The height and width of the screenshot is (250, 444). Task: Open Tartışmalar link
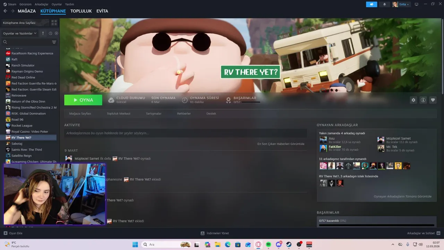(154, 114)
